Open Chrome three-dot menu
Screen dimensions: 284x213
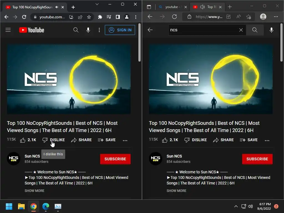click(136, 17)
